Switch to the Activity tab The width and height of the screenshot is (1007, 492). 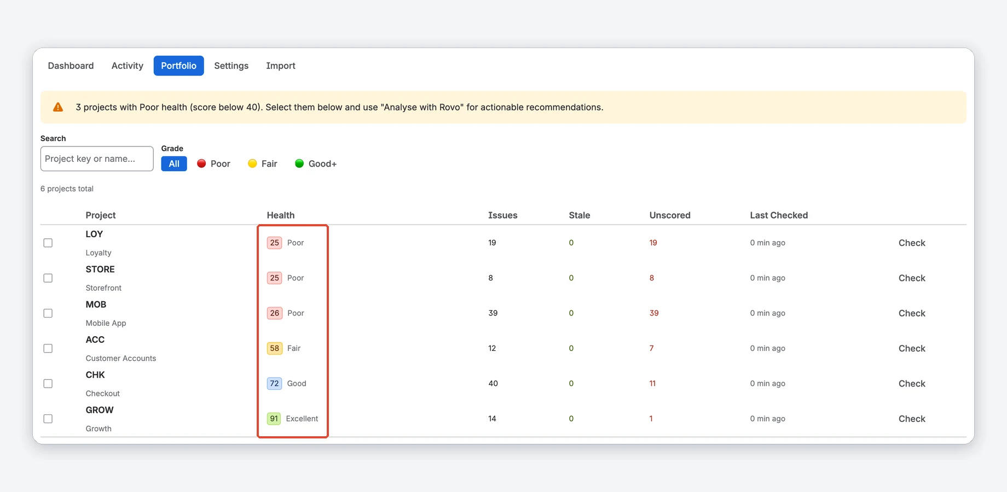pos(128,66)
